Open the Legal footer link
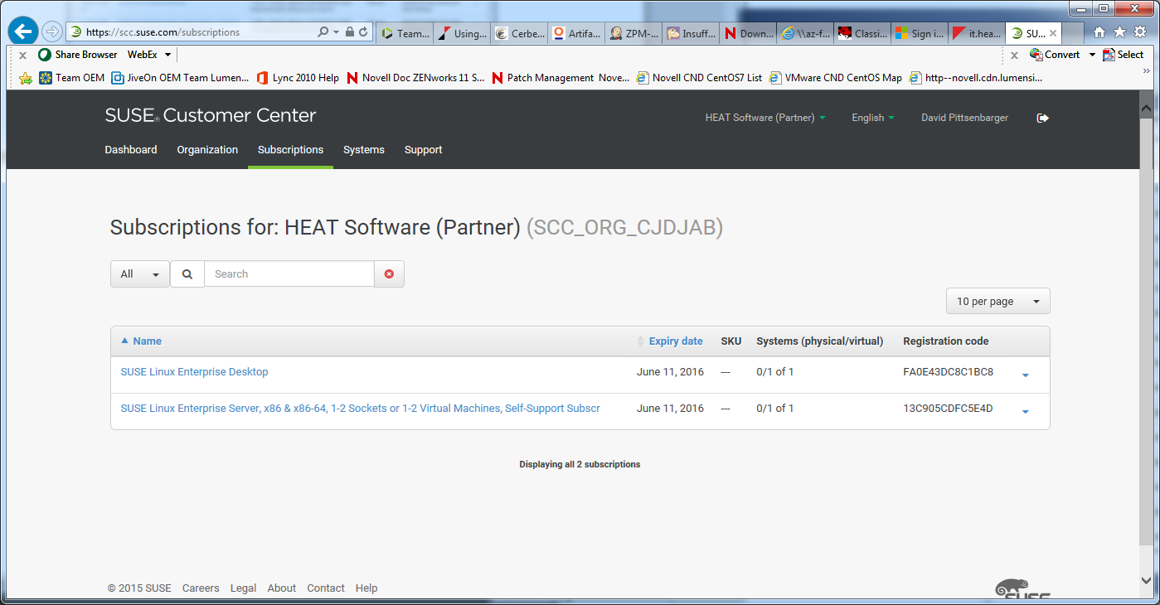This screenshot has height=605, width=1160. point(243,588)
